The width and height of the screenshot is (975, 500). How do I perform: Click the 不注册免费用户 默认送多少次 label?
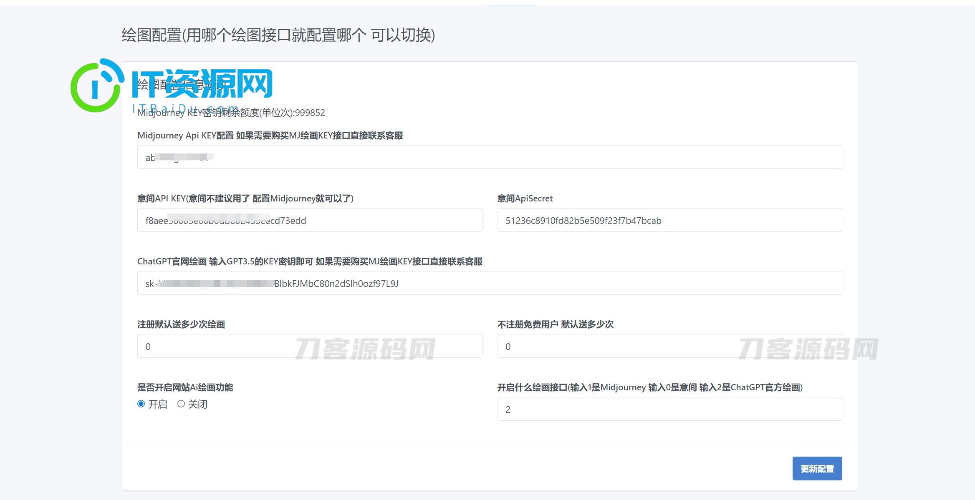[555, 324]
